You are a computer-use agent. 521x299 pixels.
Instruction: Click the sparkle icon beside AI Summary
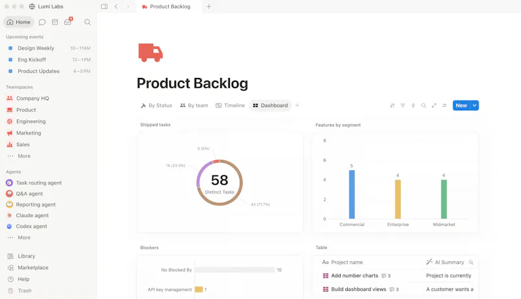click(471, 262)
